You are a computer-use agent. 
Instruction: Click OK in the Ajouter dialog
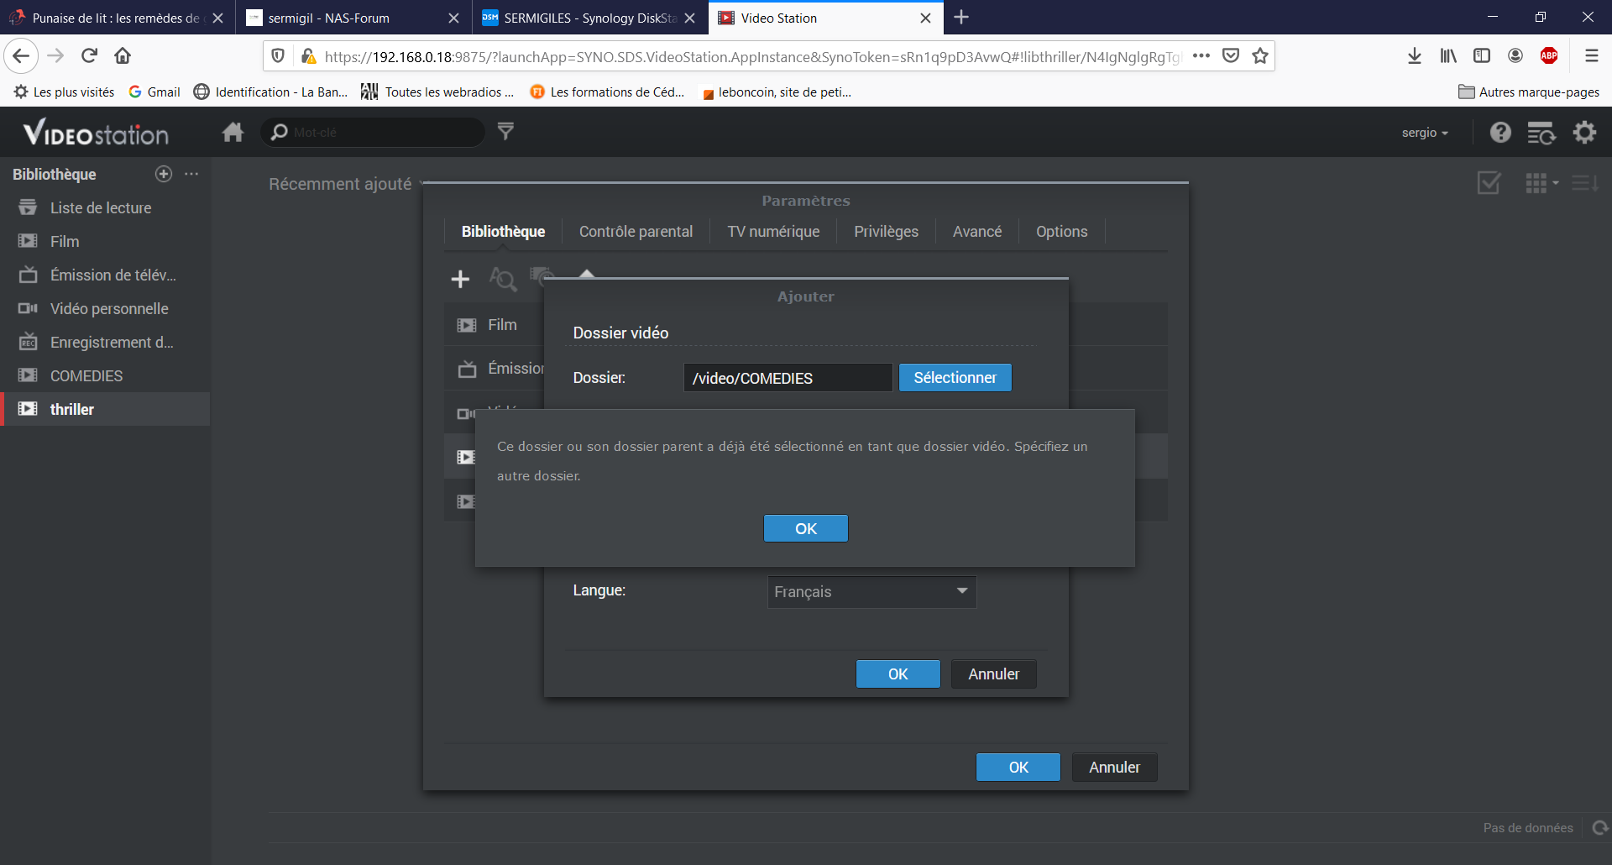tap(898, 674)
